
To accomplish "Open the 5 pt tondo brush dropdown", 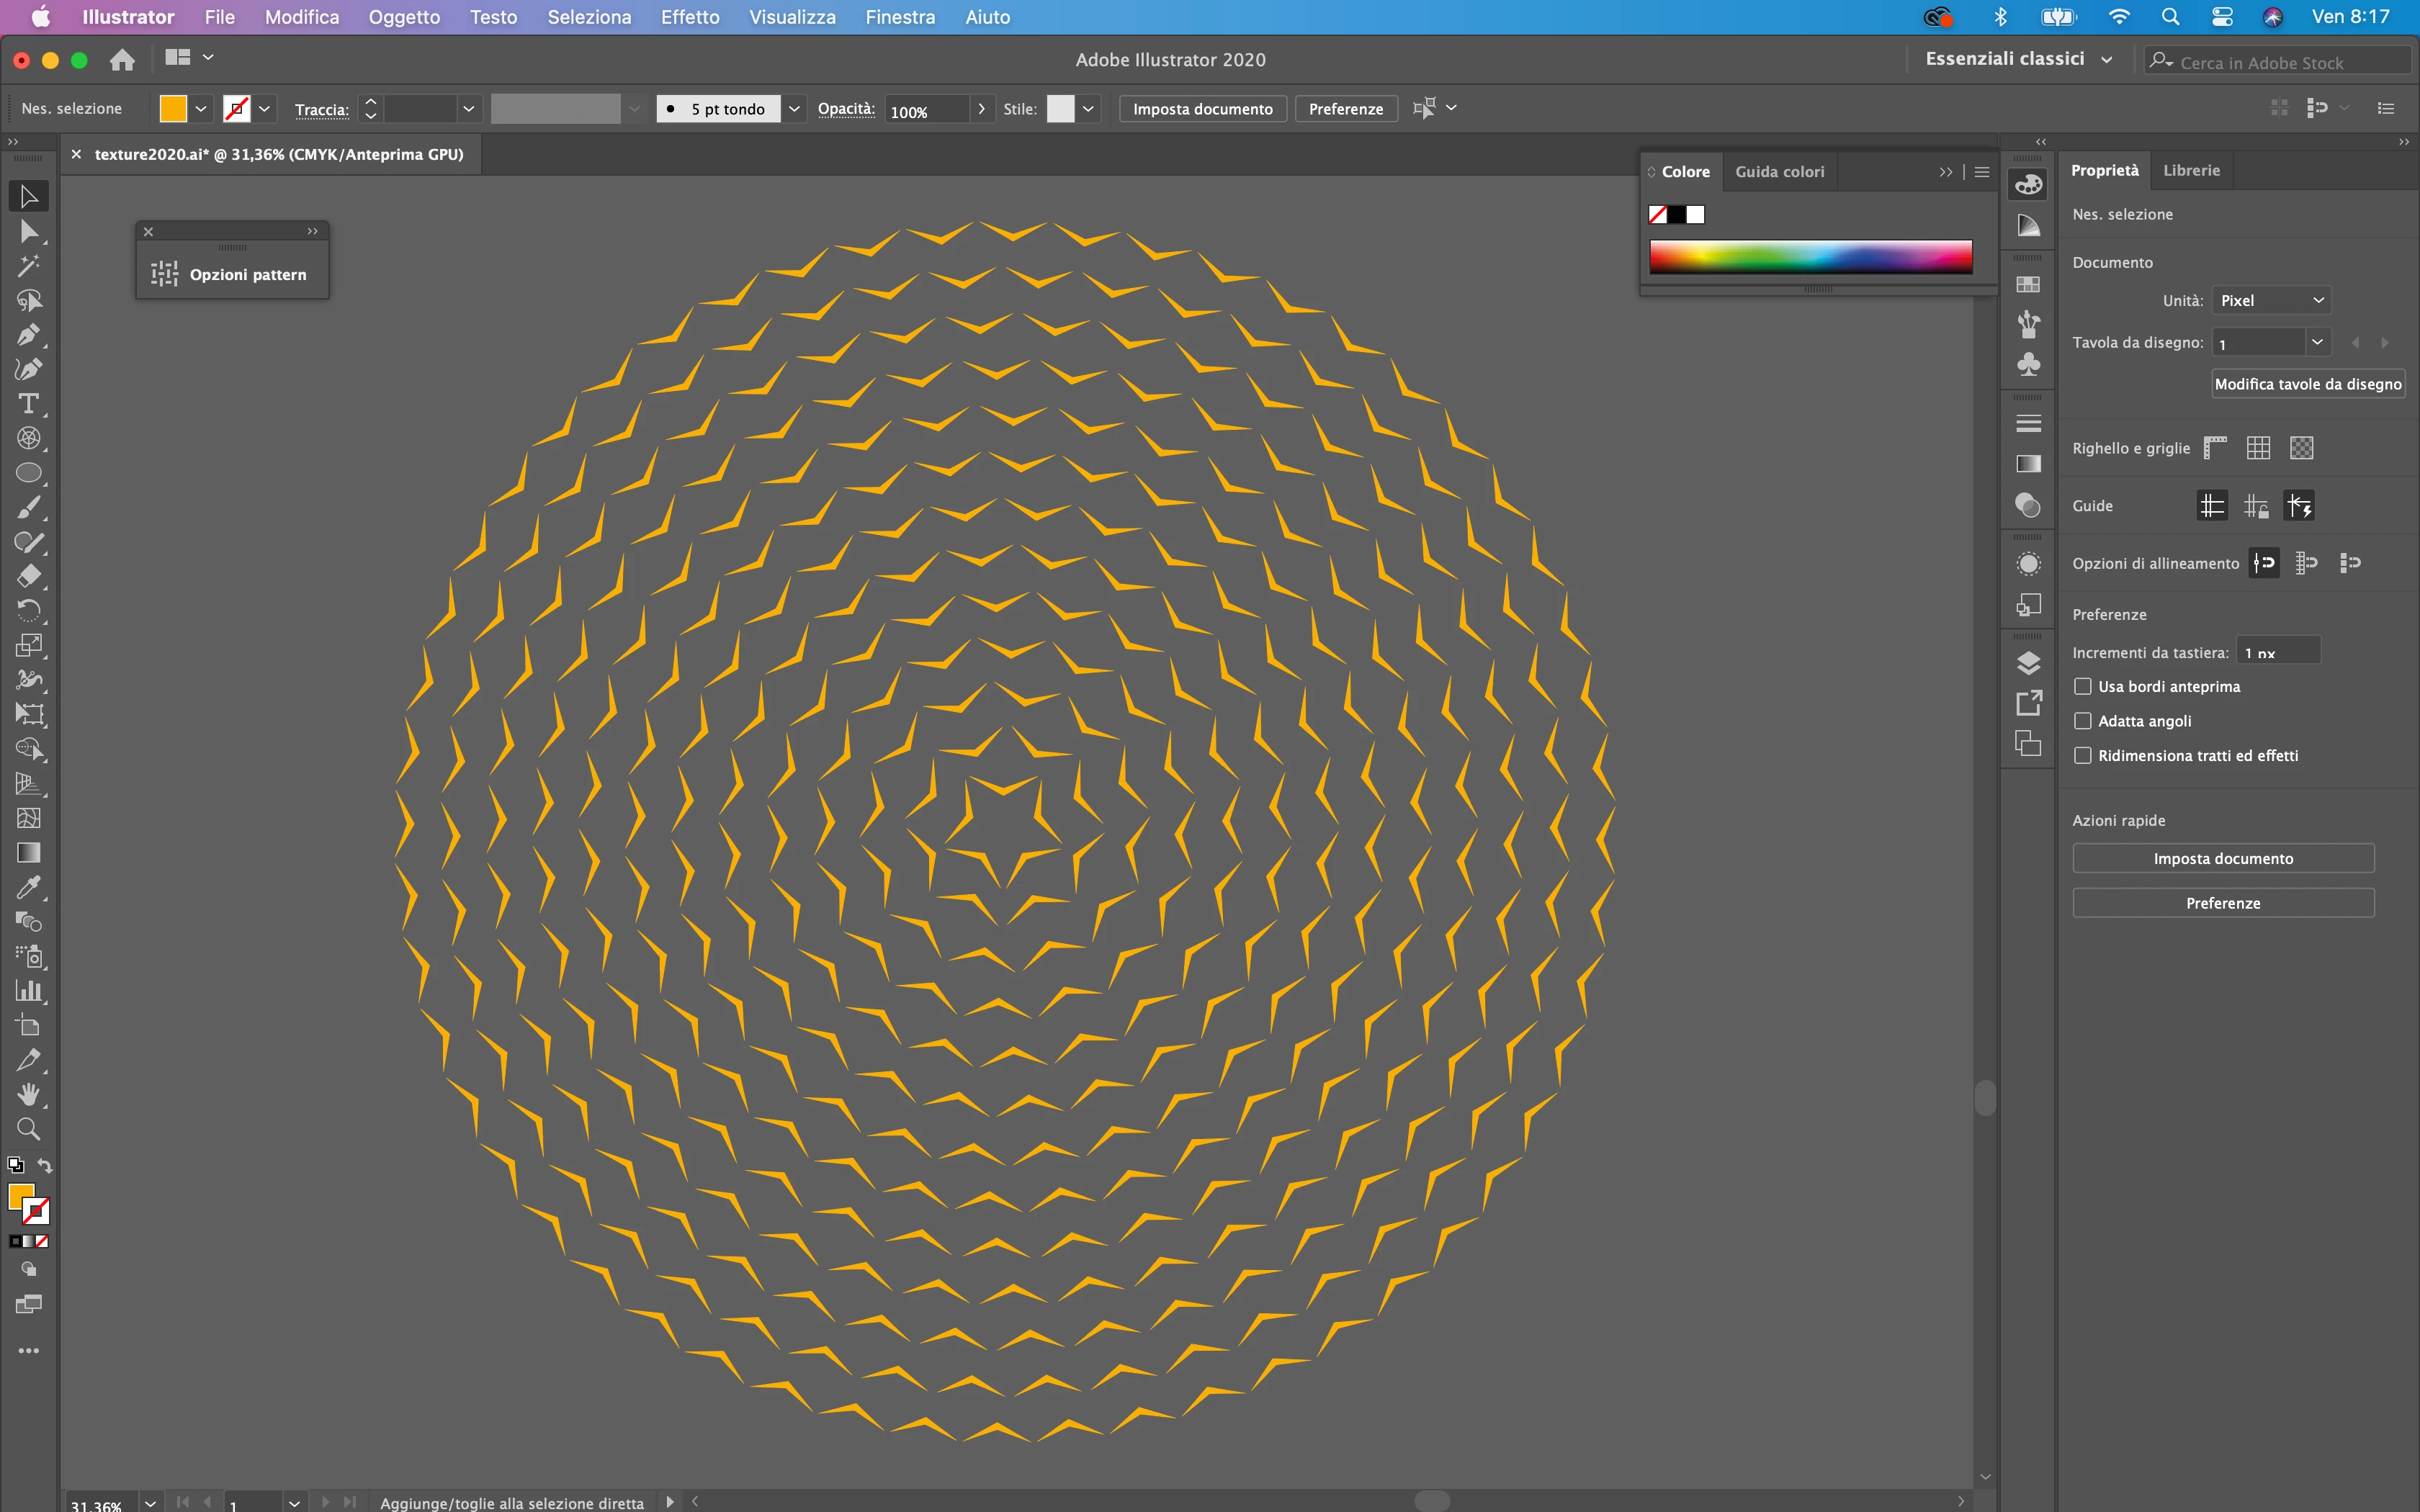I will coord(794,108).
